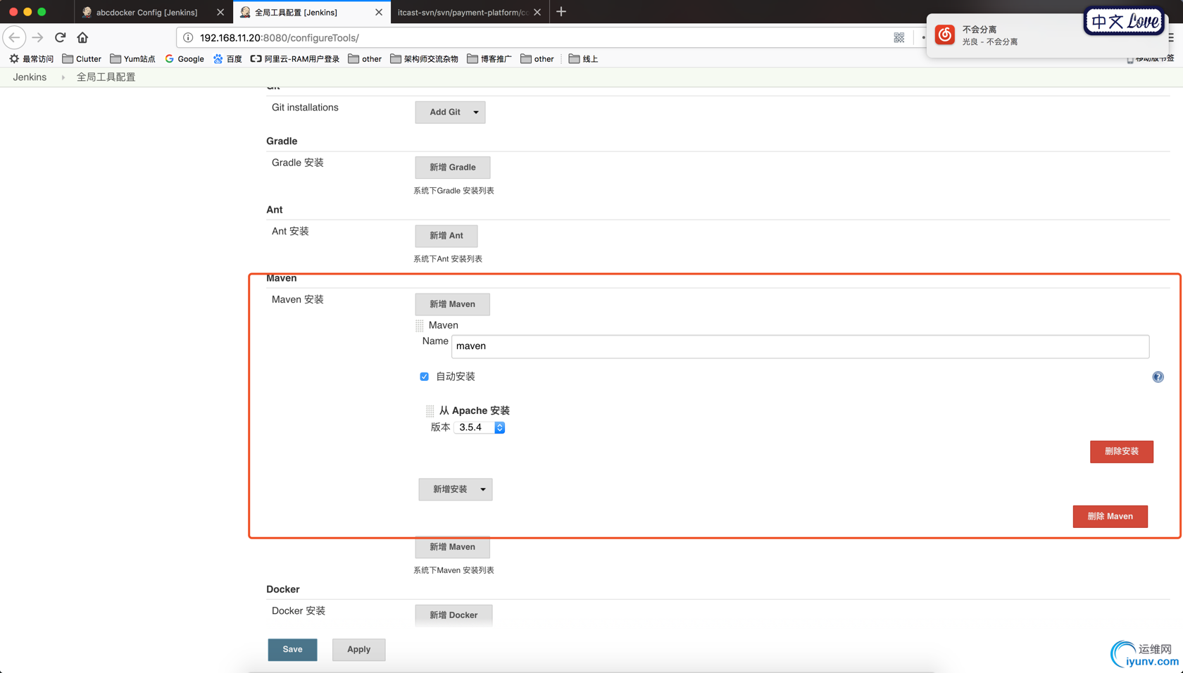Toggle the 自动安装 checkbox
The height and width of the screenshot is (673, 1183).
click(424, 377)
